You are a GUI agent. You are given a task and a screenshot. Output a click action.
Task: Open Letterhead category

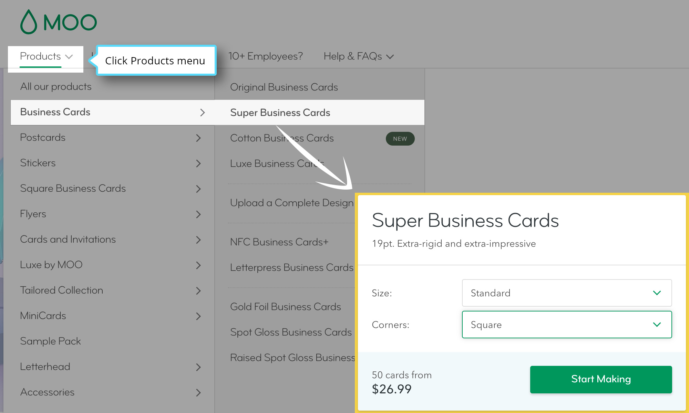[45, 367]
